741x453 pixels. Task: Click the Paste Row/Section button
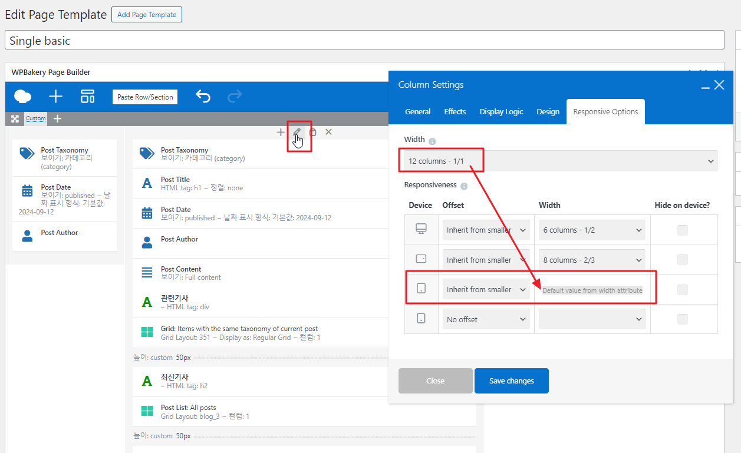[145, 97]
